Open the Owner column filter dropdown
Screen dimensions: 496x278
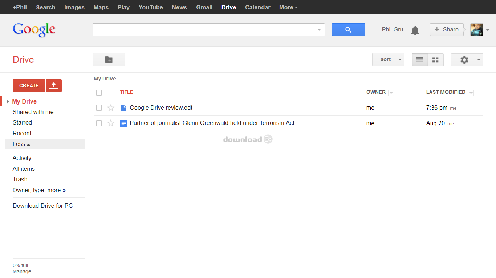(x=391, y=93)
